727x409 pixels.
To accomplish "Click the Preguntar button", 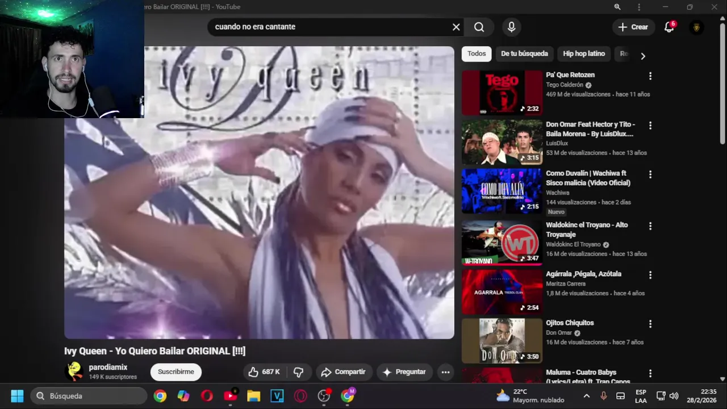I will [x=404, y=372].
